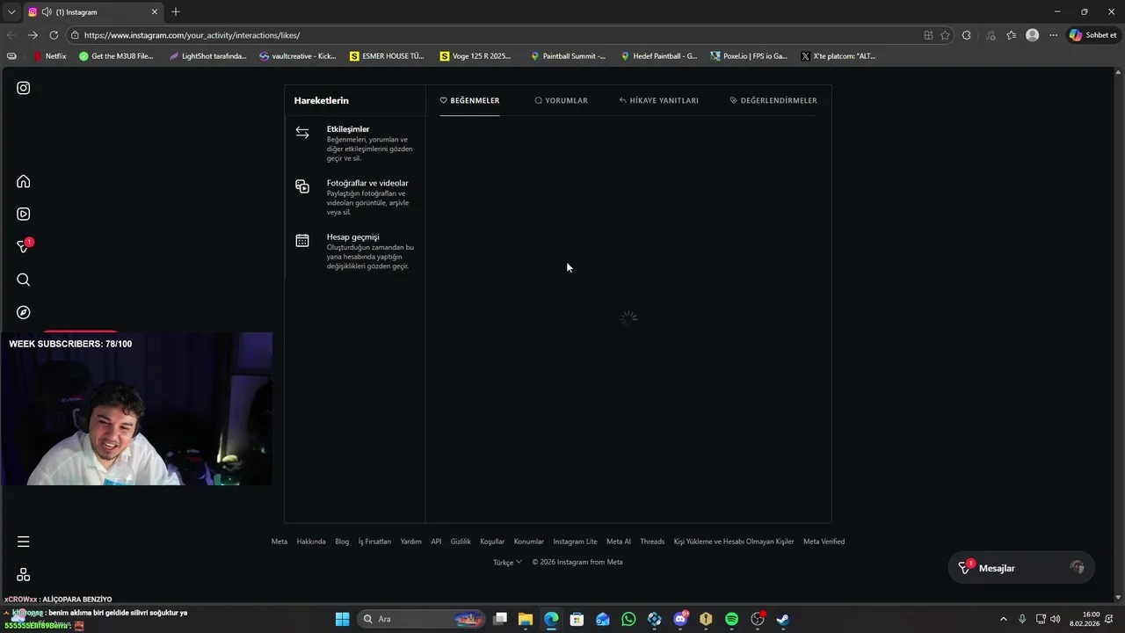Select Fotoğraflar ve videolar section
This screenshot has height=633, width=1125.
tap(355, 197)
